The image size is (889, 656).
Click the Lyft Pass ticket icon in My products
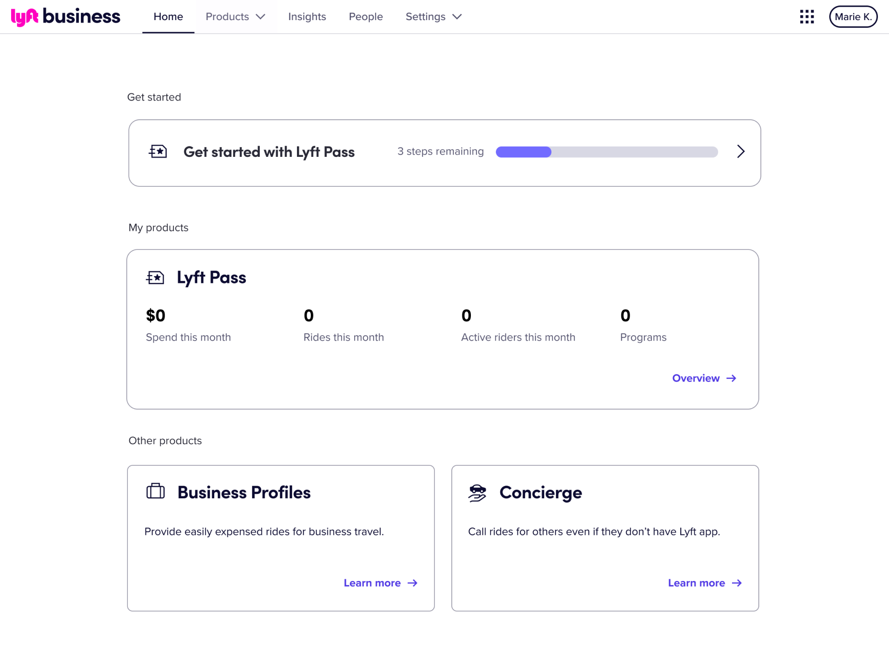coord(155,278)
